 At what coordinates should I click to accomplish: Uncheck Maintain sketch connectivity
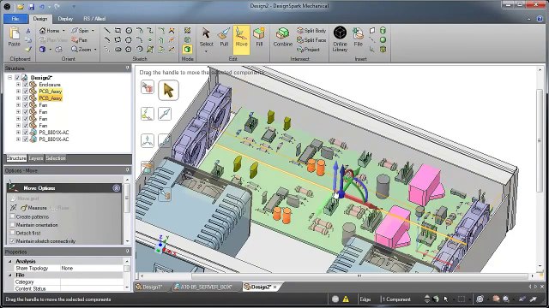[13, 241]
